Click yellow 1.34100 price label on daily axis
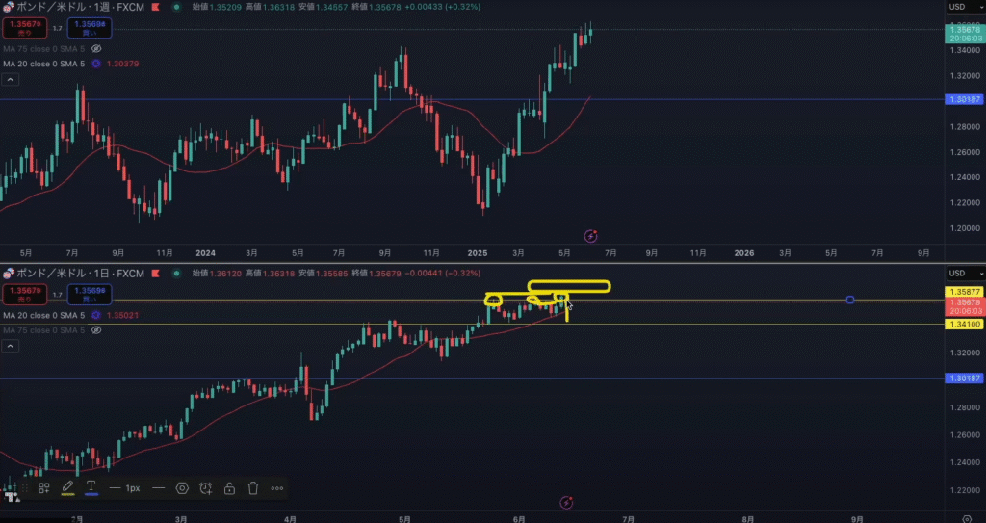The height and width of the screenshot is (523, 986). (964, 324)
